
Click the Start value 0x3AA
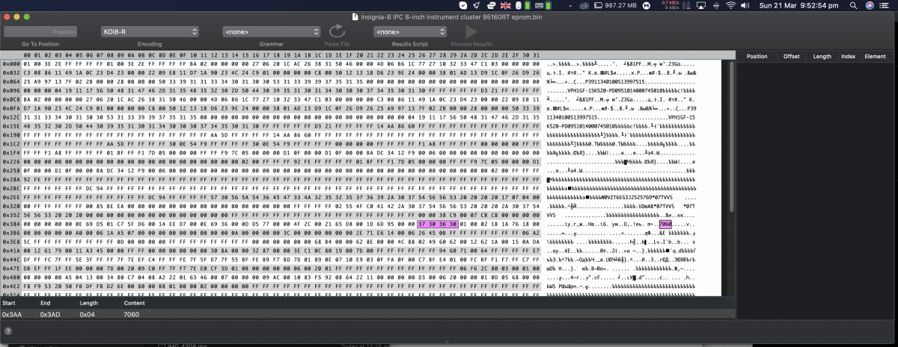pyautogui.click(x=13, y=314)
